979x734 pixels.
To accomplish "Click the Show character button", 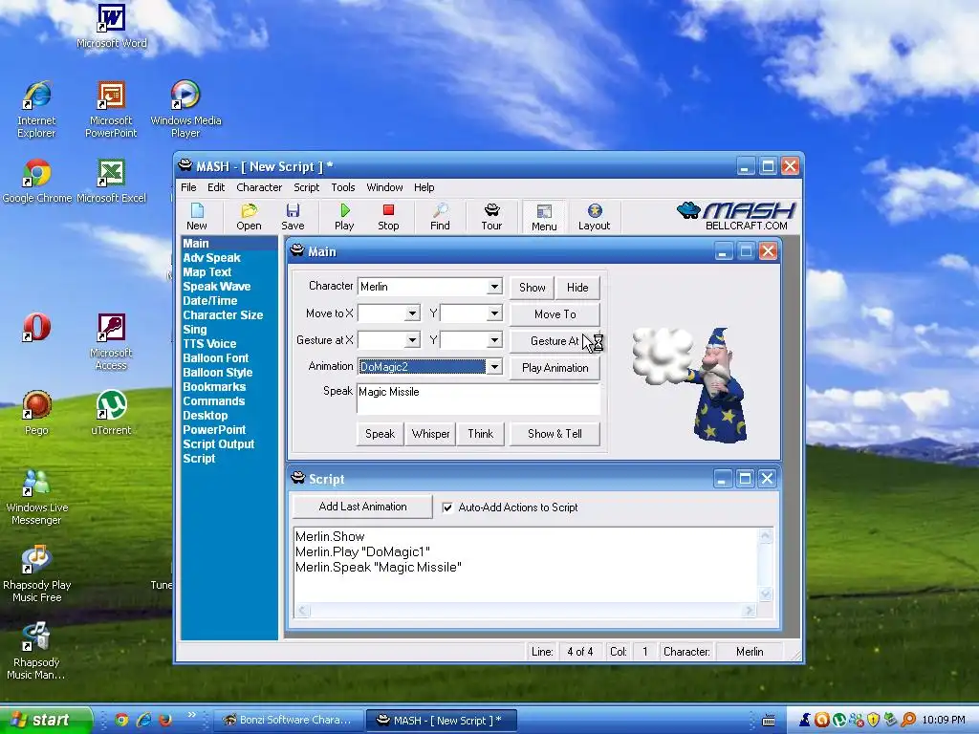I will (x=532, y=288).
